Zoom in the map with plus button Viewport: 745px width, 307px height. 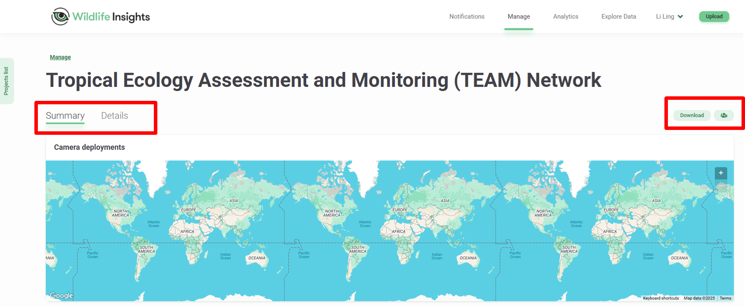721,173
